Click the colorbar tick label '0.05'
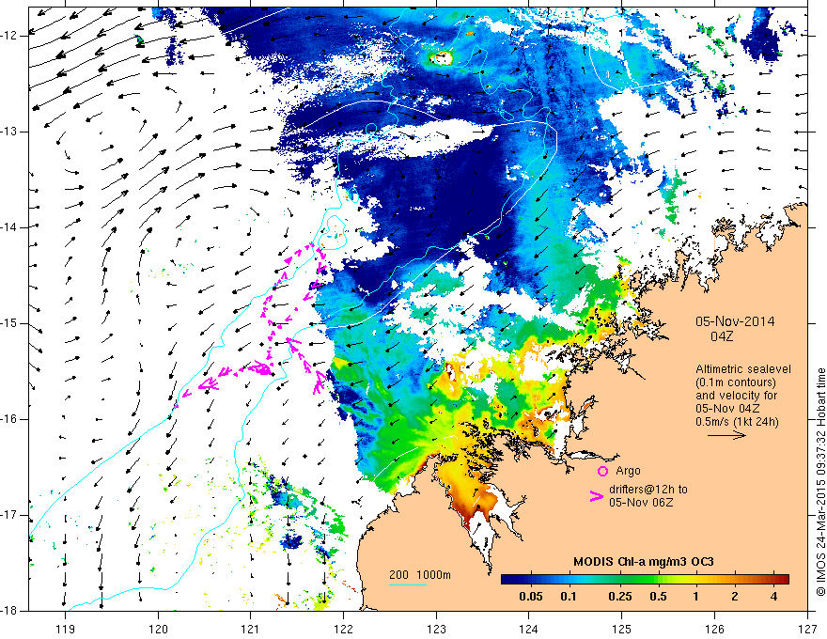 coord(531,597)
